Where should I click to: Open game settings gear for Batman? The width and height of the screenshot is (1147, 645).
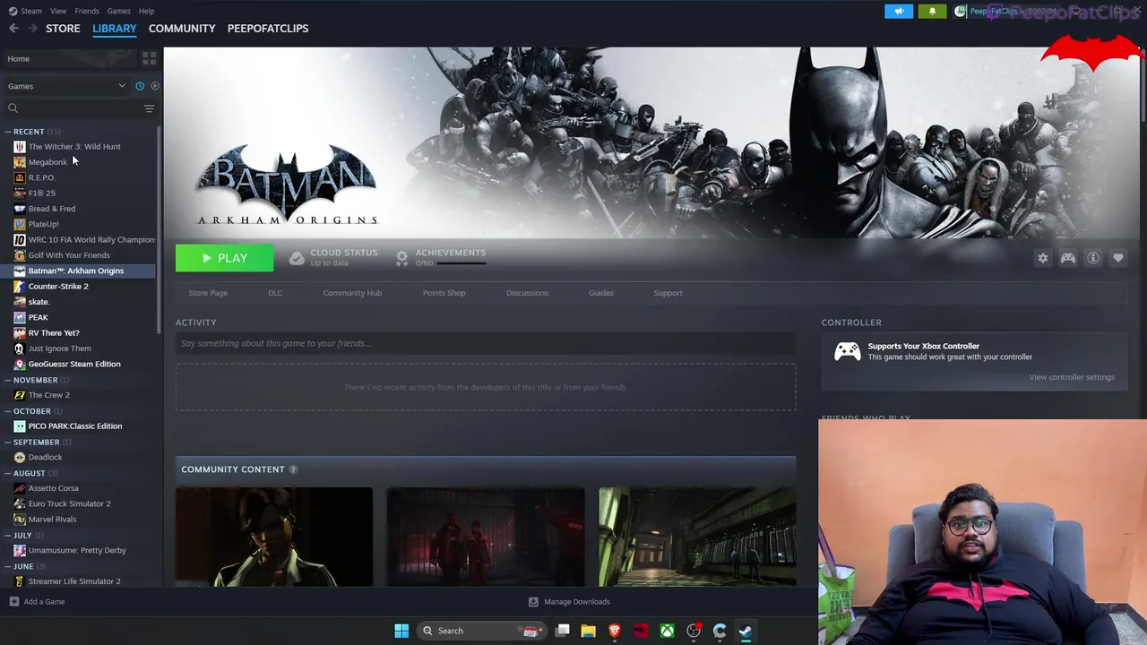(1043, 258)
